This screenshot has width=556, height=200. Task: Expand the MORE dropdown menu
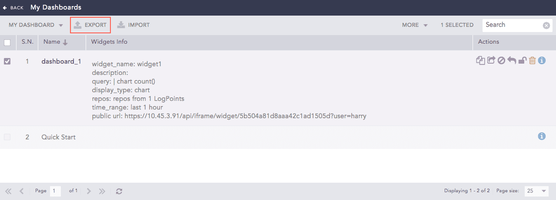pos(415,25)
